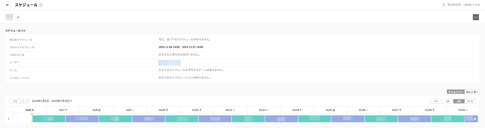Viewport: 485px width, 128px height.
Task: Open the help icon next to スケジュール
Action: [41, 5]
